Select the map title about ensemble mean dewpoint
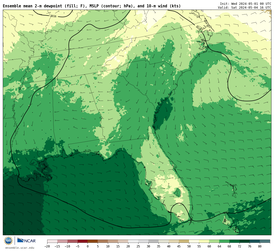Screen dimensions: 274x251 92,6
